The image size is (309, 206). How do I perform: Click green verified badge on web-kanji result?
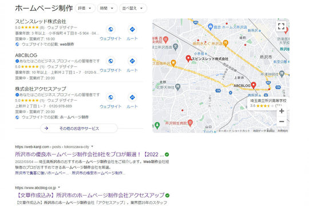pos(167,154)
